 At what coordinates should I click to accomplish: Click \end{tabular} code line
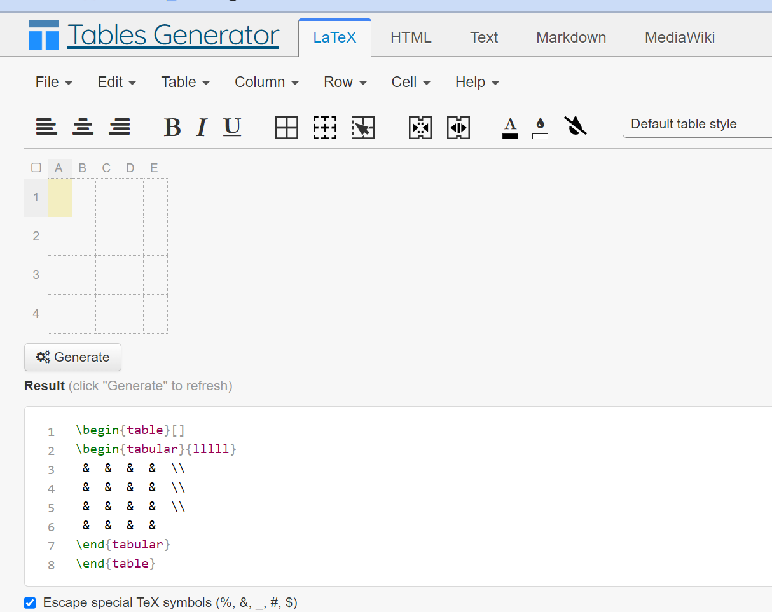pyautogui.click(x=123, y=545)
